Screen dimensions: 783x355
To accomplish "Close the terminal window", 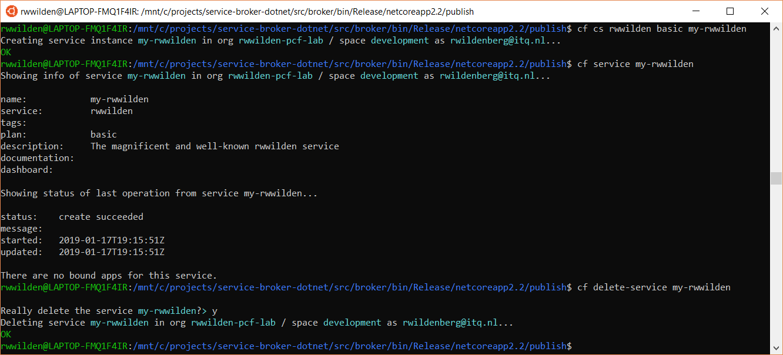I will (764, 11).
